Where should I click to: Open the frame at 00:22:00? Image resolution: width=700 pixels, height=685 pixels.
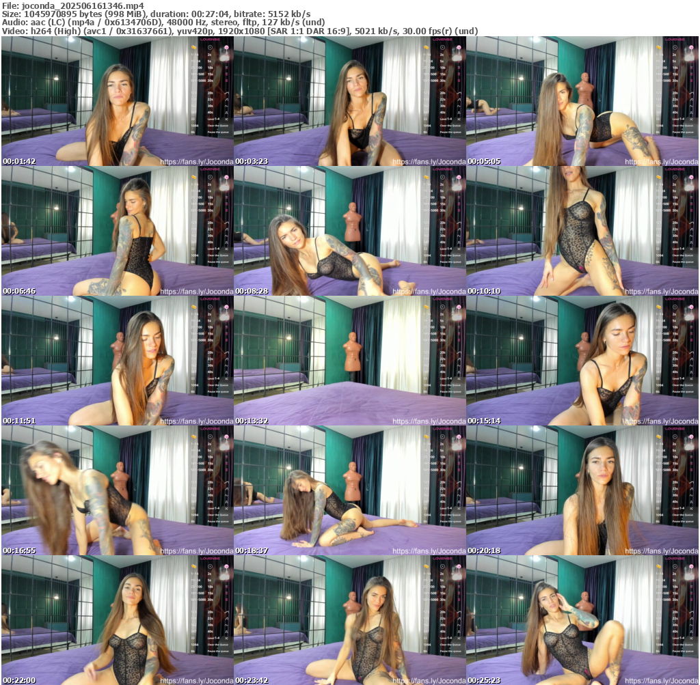[118, 620]
